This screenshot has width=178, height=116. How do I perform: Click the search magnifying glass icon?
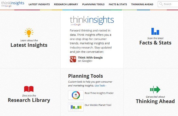coord(161,4)
